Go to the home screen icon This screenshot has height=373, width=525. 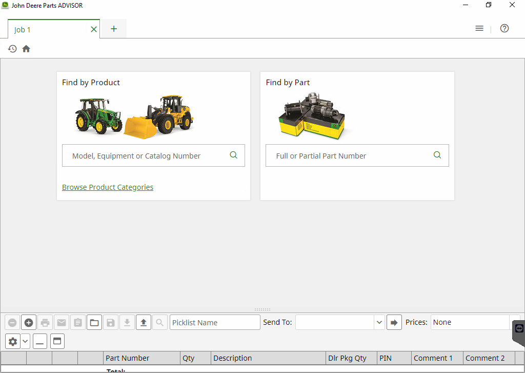[x=26, y=49]
